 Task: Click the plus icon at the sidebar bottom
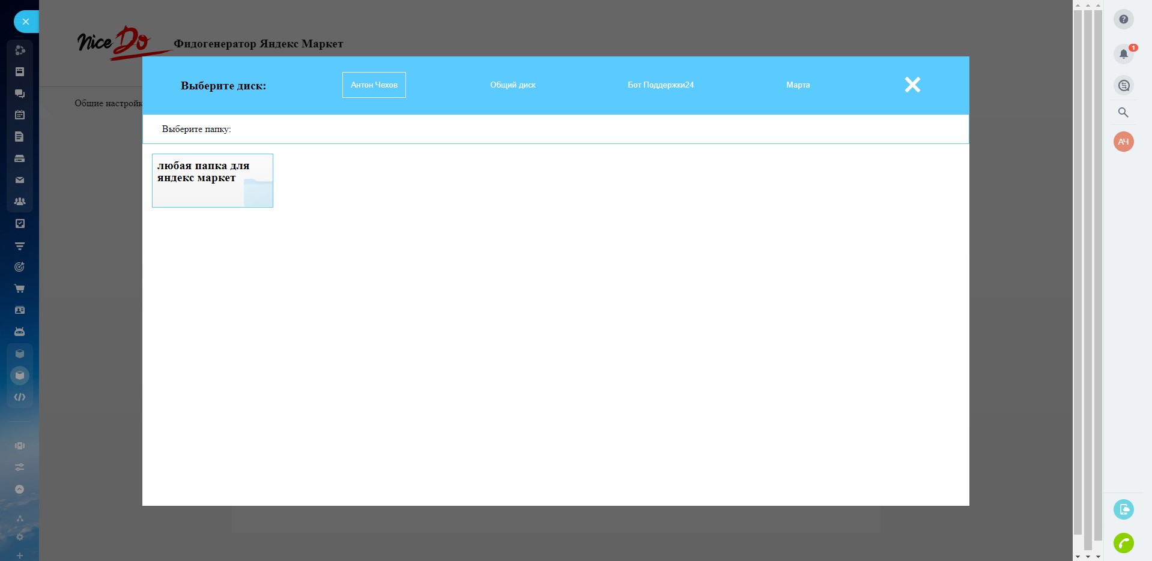click(20, 556)
